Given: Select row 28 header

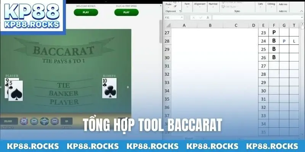Looking at the screenshot, I should click(x=167, y=41).
